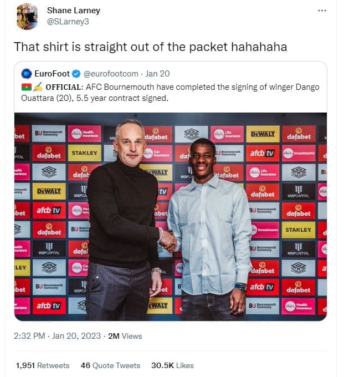Click EuroFoot's round avatar icon
344x377 pixels.
[x=27, y=74]
